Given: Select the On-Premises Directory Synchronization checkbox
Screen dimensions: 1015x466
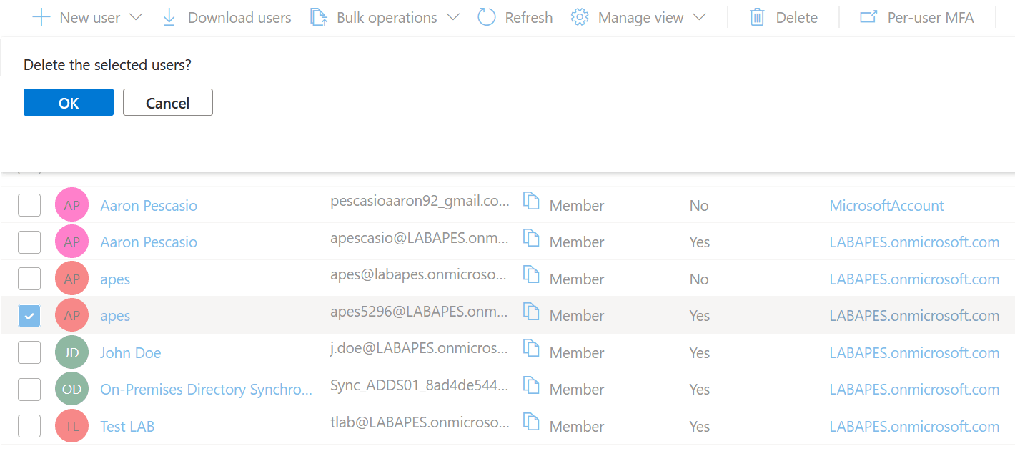Looking at the screenshot, I should click(x=29, y=390).
